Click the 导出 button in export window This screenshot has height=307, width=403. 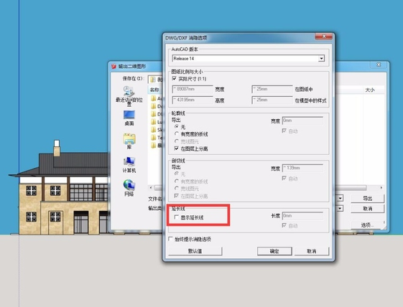368,199
